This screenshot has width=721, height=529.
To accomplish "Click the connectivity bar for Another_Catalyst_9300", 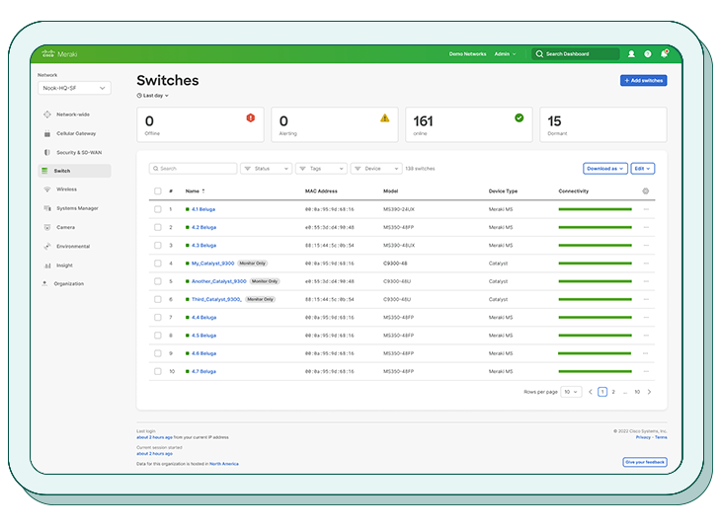I will (x=595, y=281).
